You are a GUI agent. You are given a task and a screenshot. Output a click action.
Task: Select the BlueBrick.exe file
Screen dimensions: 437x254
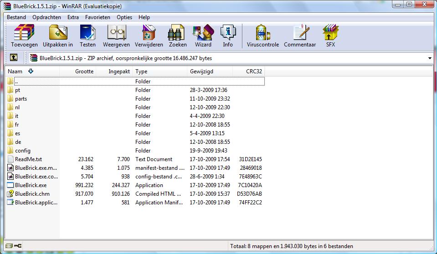31,185
